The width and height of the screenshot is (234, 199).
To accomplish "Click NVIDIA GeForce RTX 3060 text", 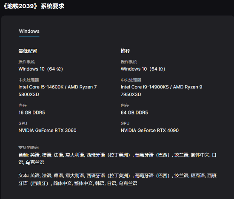I will click(x=48, y=131).
